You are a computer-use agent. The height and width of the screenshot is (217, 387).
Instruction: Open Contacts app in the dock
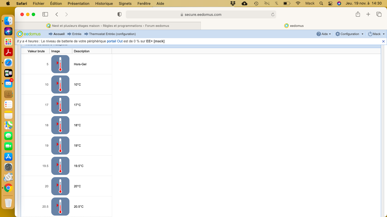[8, 94]
